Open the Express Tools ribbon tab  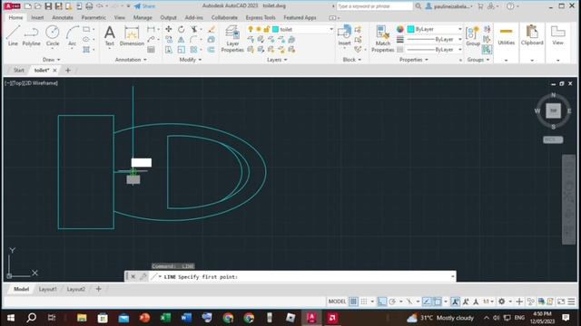pyautogui.click(x=261, y=17)
